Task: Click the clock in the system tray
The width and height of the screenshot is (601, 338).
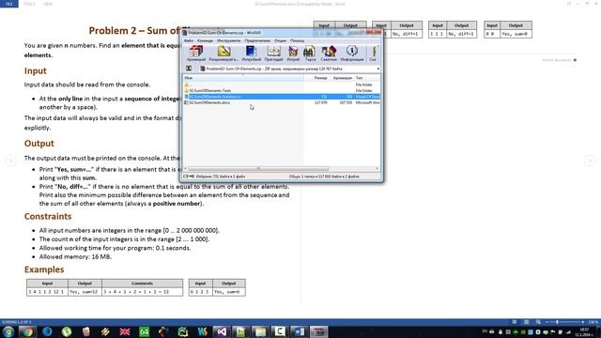Action: click(x=585, y=331)
